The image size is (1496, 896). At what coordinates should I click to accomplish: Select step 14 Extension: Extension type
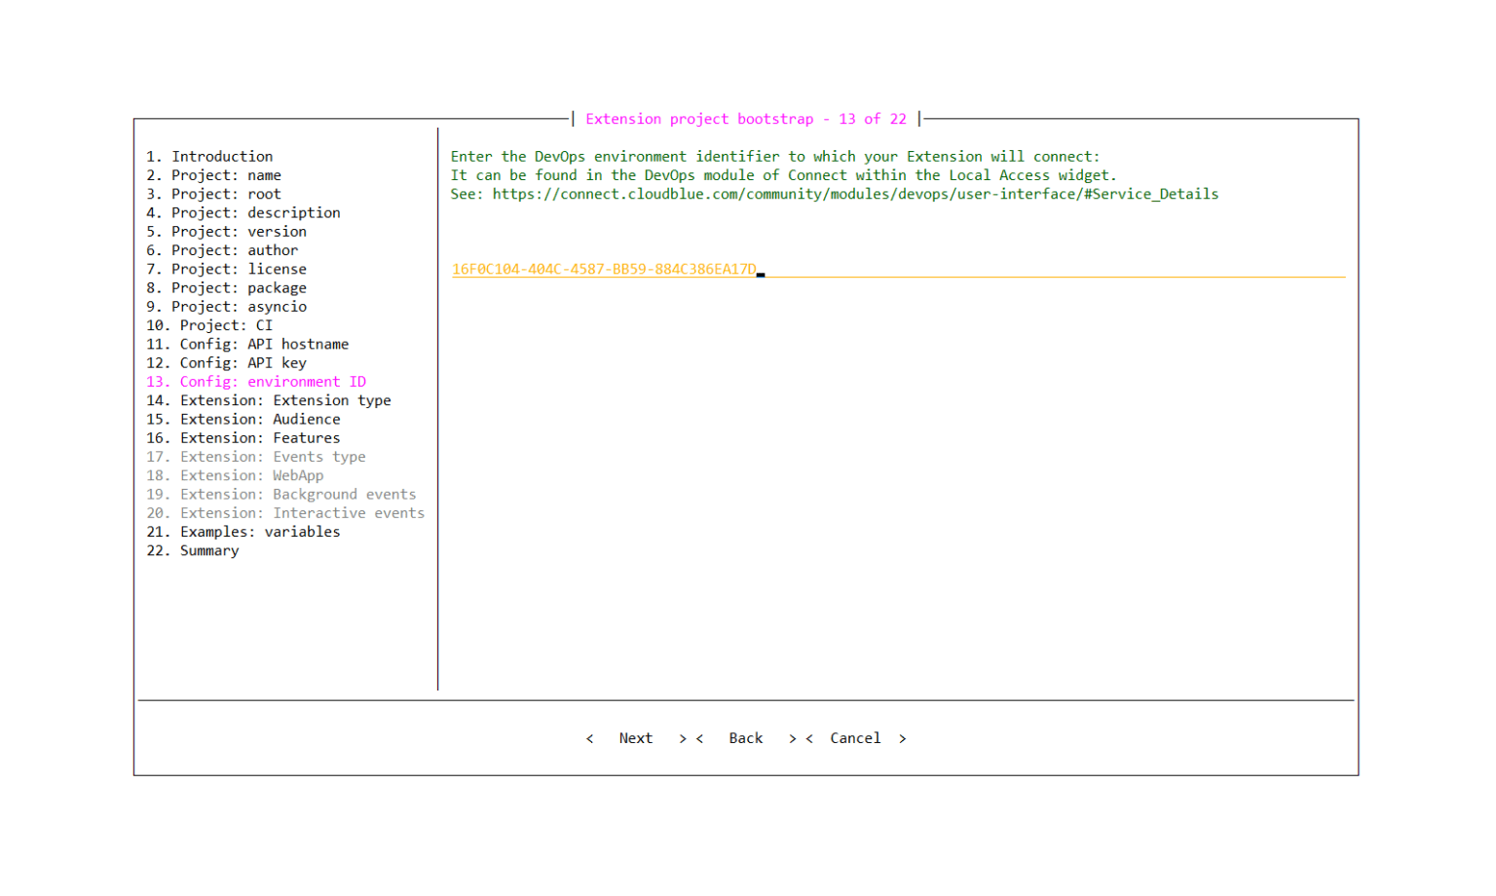(x=269, y=400)
